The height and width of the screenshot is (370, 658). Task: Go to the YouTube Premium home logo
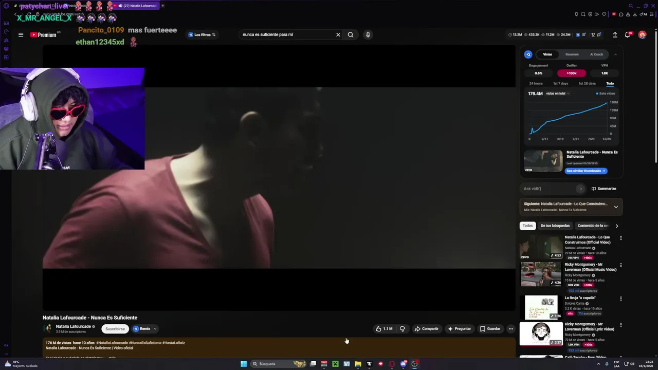(x=43, y=35)
